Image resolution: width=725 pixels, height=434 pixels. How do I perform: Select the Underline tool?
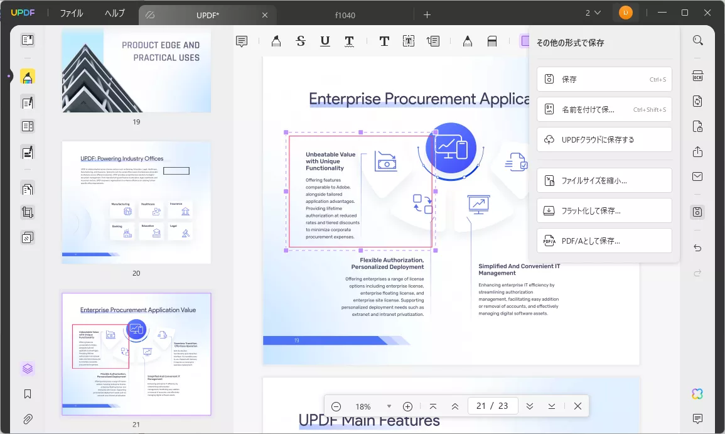(x=325, y=41)
